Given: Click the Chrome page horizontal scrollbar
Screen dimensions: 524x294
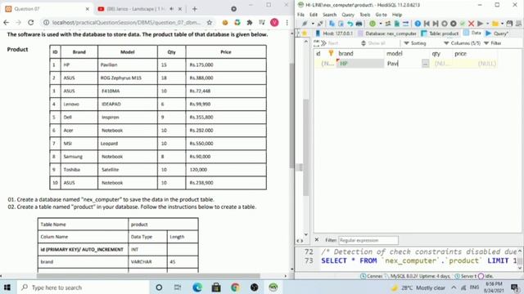Looking at the screenshot, I should click(x=148, y=276).
